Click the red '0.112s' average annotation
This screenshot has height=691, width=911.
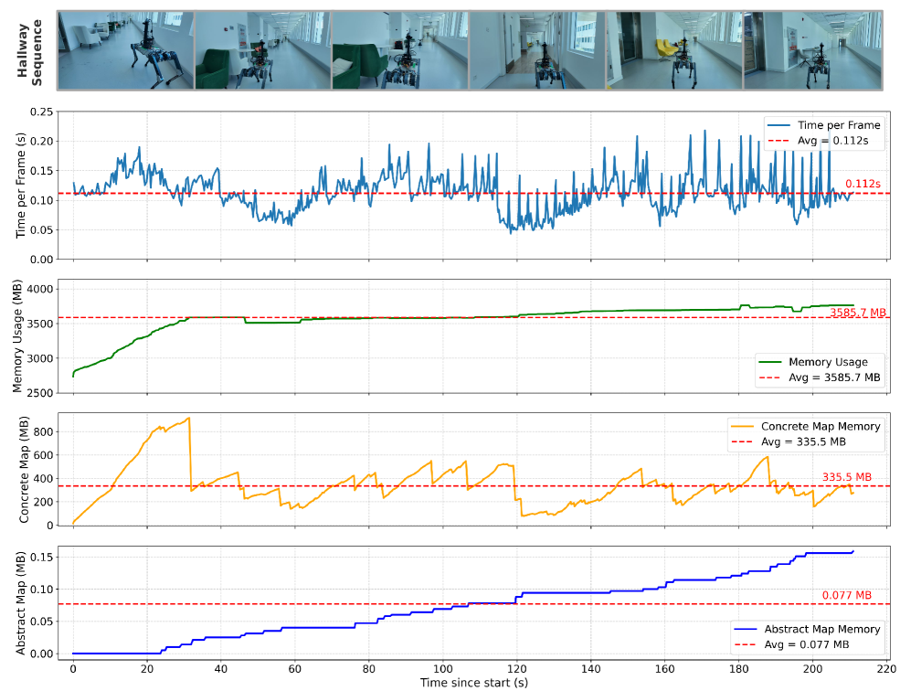pos(862,184)
